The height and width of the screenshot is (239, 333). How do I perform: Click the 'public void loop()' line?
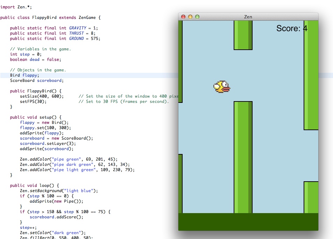pyautogui.click(x=34, y=185)
